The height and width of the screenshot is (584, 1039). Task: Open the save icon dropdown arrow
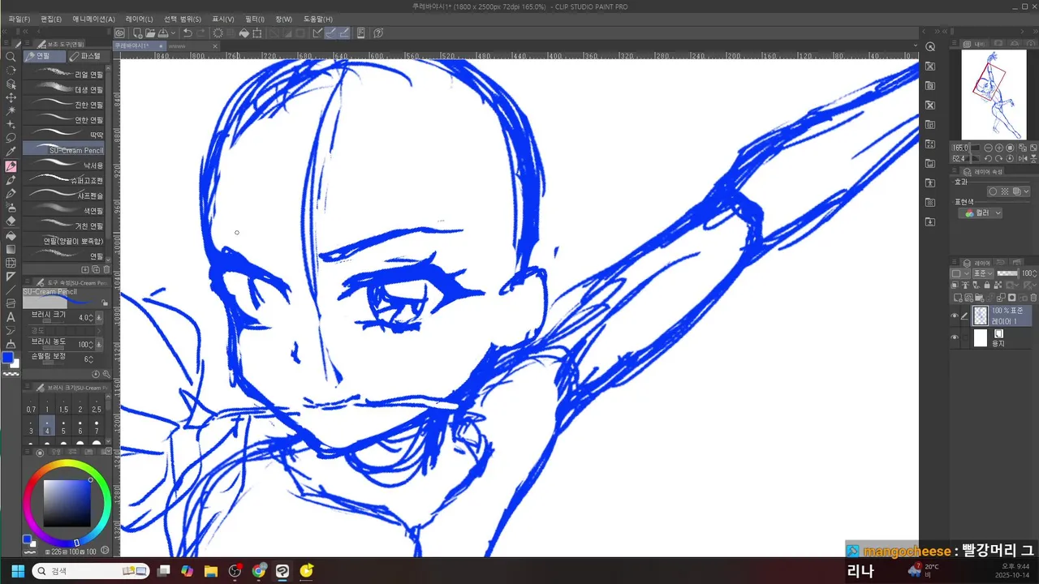point(173,33)
